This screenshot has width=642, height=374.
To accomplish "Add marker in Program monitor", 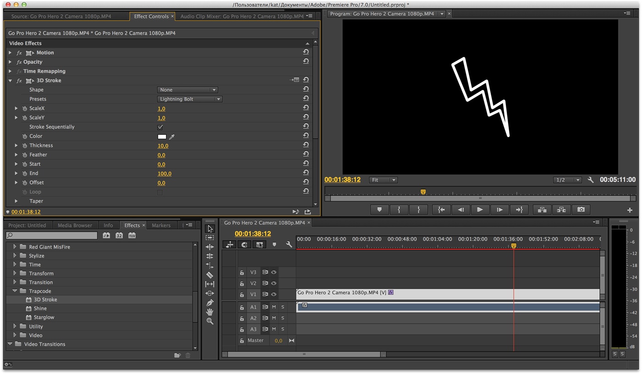I will tap(379, 210).
